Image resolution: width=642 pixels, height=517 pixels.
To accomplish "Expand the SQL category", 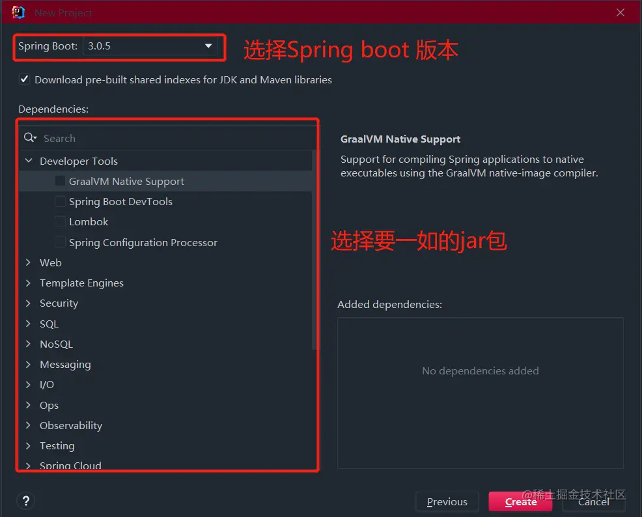I will tap(28, 324).
